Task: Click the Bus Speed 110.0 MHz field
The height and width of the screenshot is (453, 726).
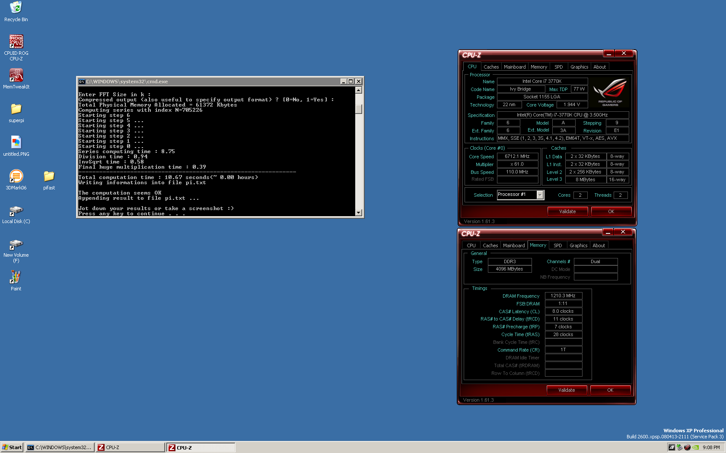Action: [x=517, y=172]
